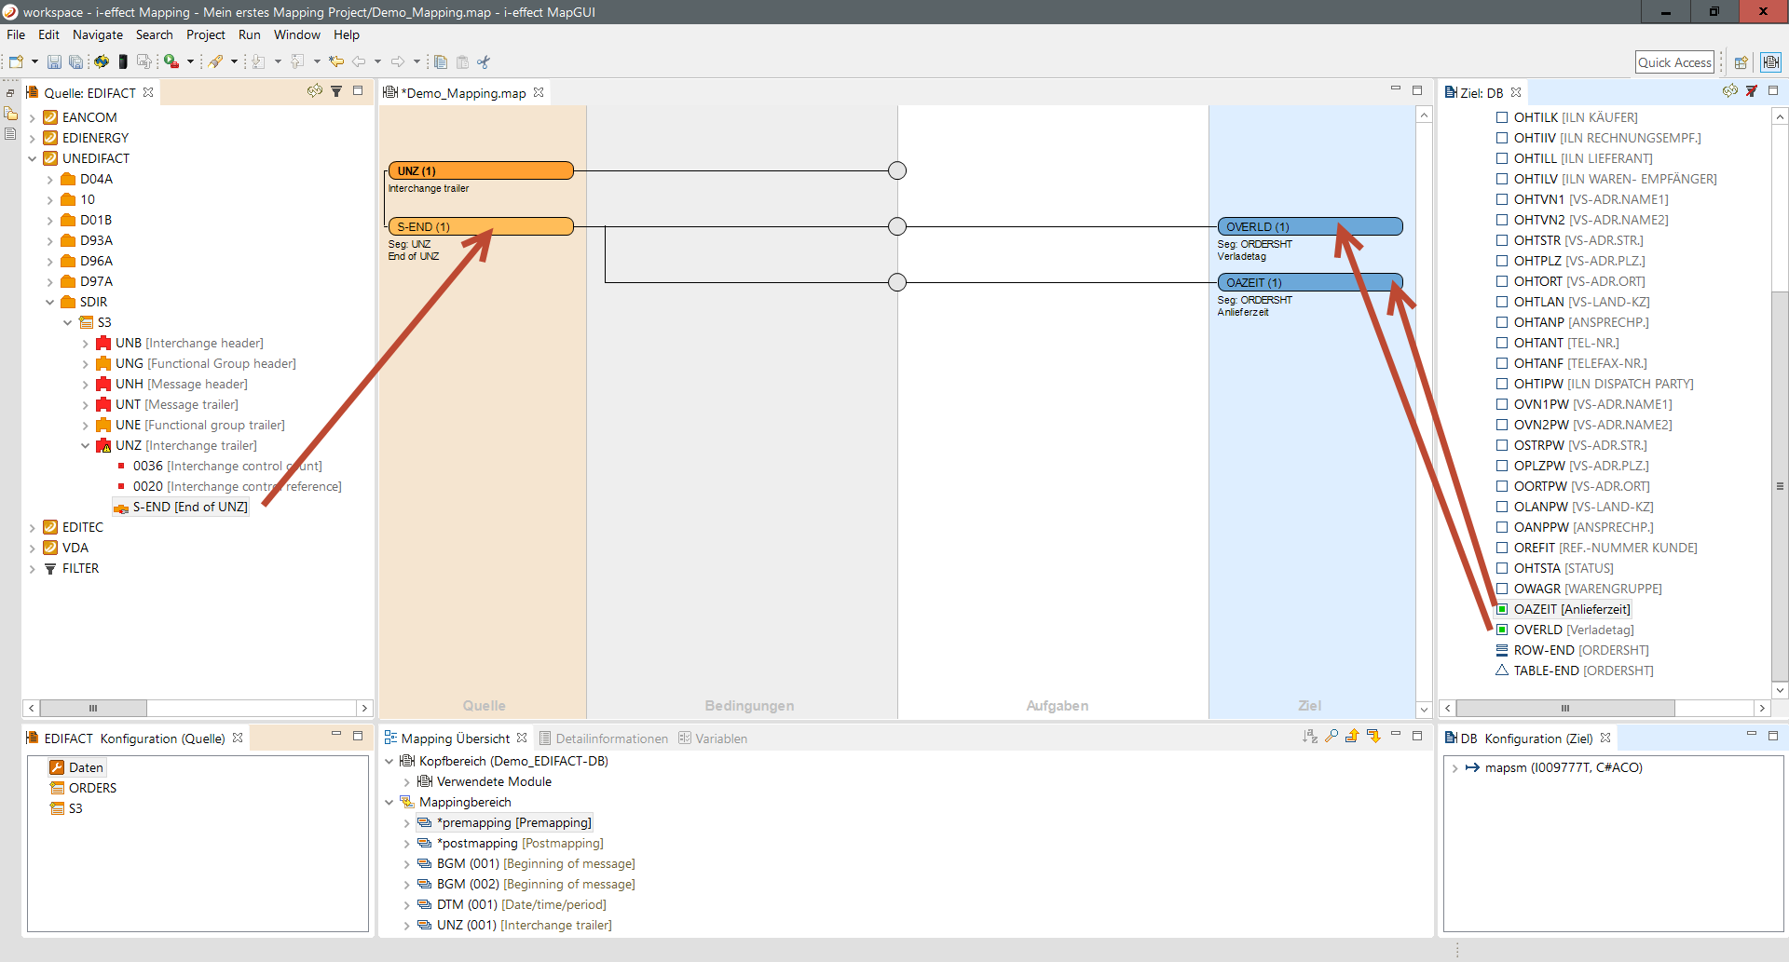Click the green Run play toolbar icon
Viewport: 1789px width, 962px height.
pyautogui.click(x=171, y=62)
